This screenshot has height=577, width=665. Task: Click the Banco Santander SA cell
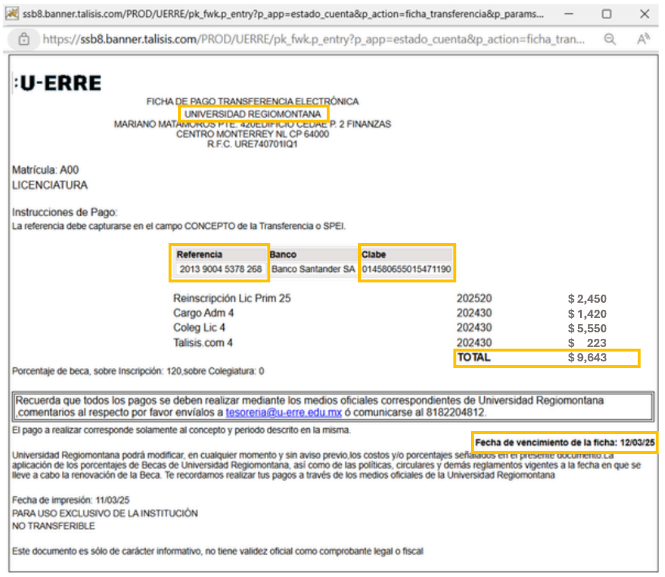313,270
